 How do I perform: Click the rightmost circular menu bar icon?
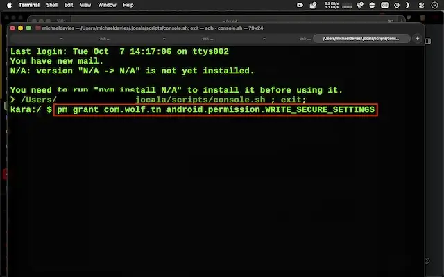click(x=434, y=5)
